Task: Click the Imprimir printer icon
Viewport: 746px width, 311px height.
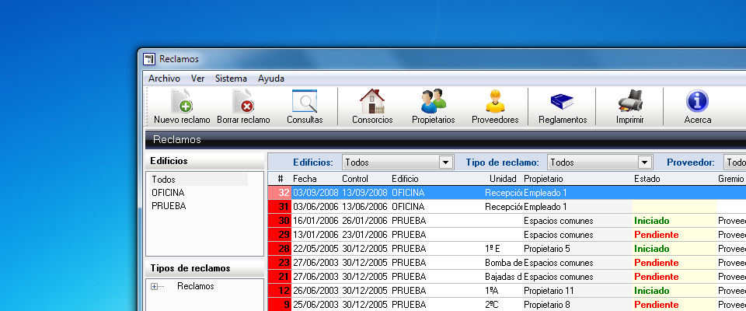Action: (629, 103)
